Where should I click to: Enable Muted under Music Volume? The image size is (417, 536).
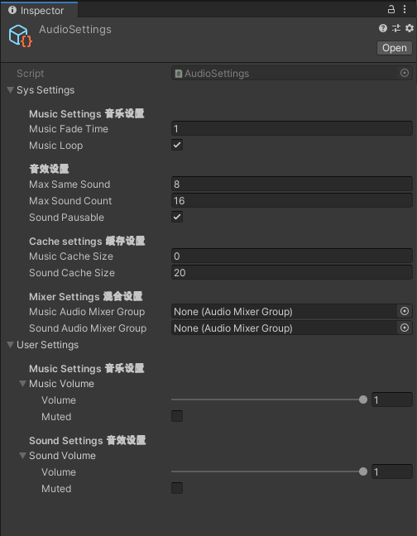click(x=177, y=416)
